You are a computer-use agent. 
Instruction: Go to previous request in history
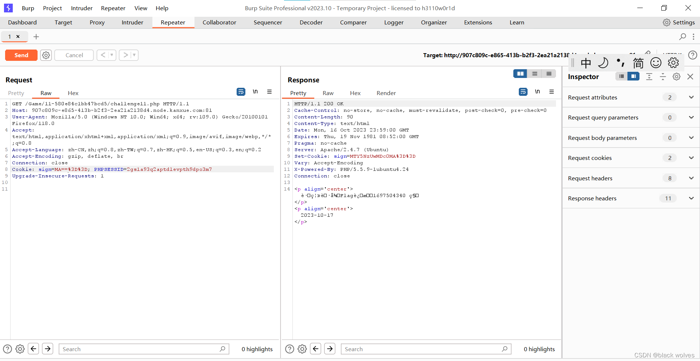click(x=103, y=55)
